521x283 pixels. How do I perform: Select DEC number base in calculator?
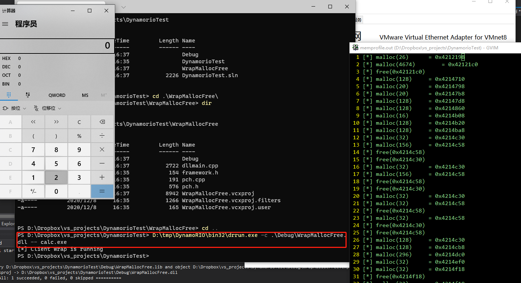(57, 67)
